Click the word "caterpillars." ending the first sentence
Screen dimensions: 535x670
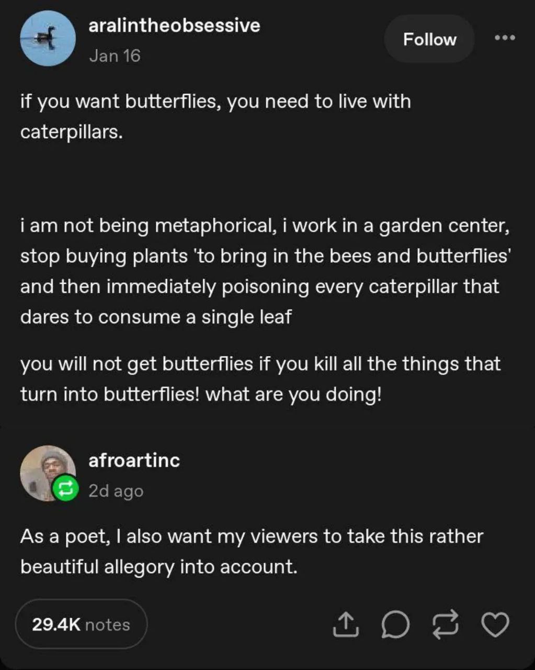(72, 132)
